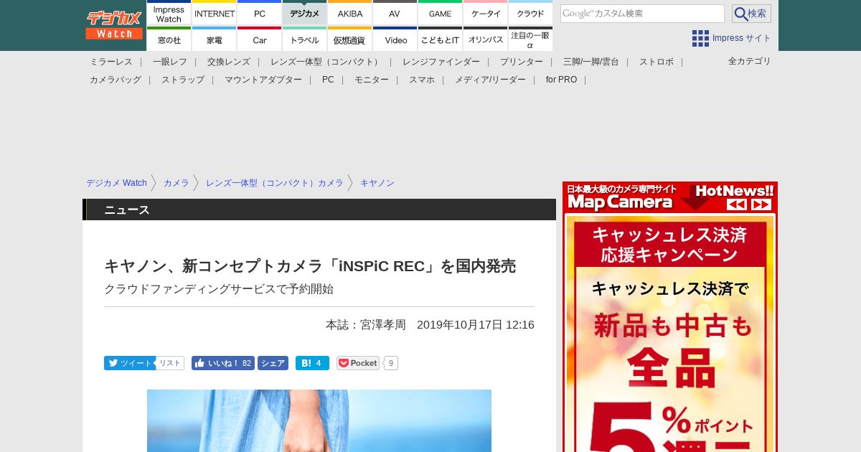Open the 家電 Watch tab

click(215, 39)
